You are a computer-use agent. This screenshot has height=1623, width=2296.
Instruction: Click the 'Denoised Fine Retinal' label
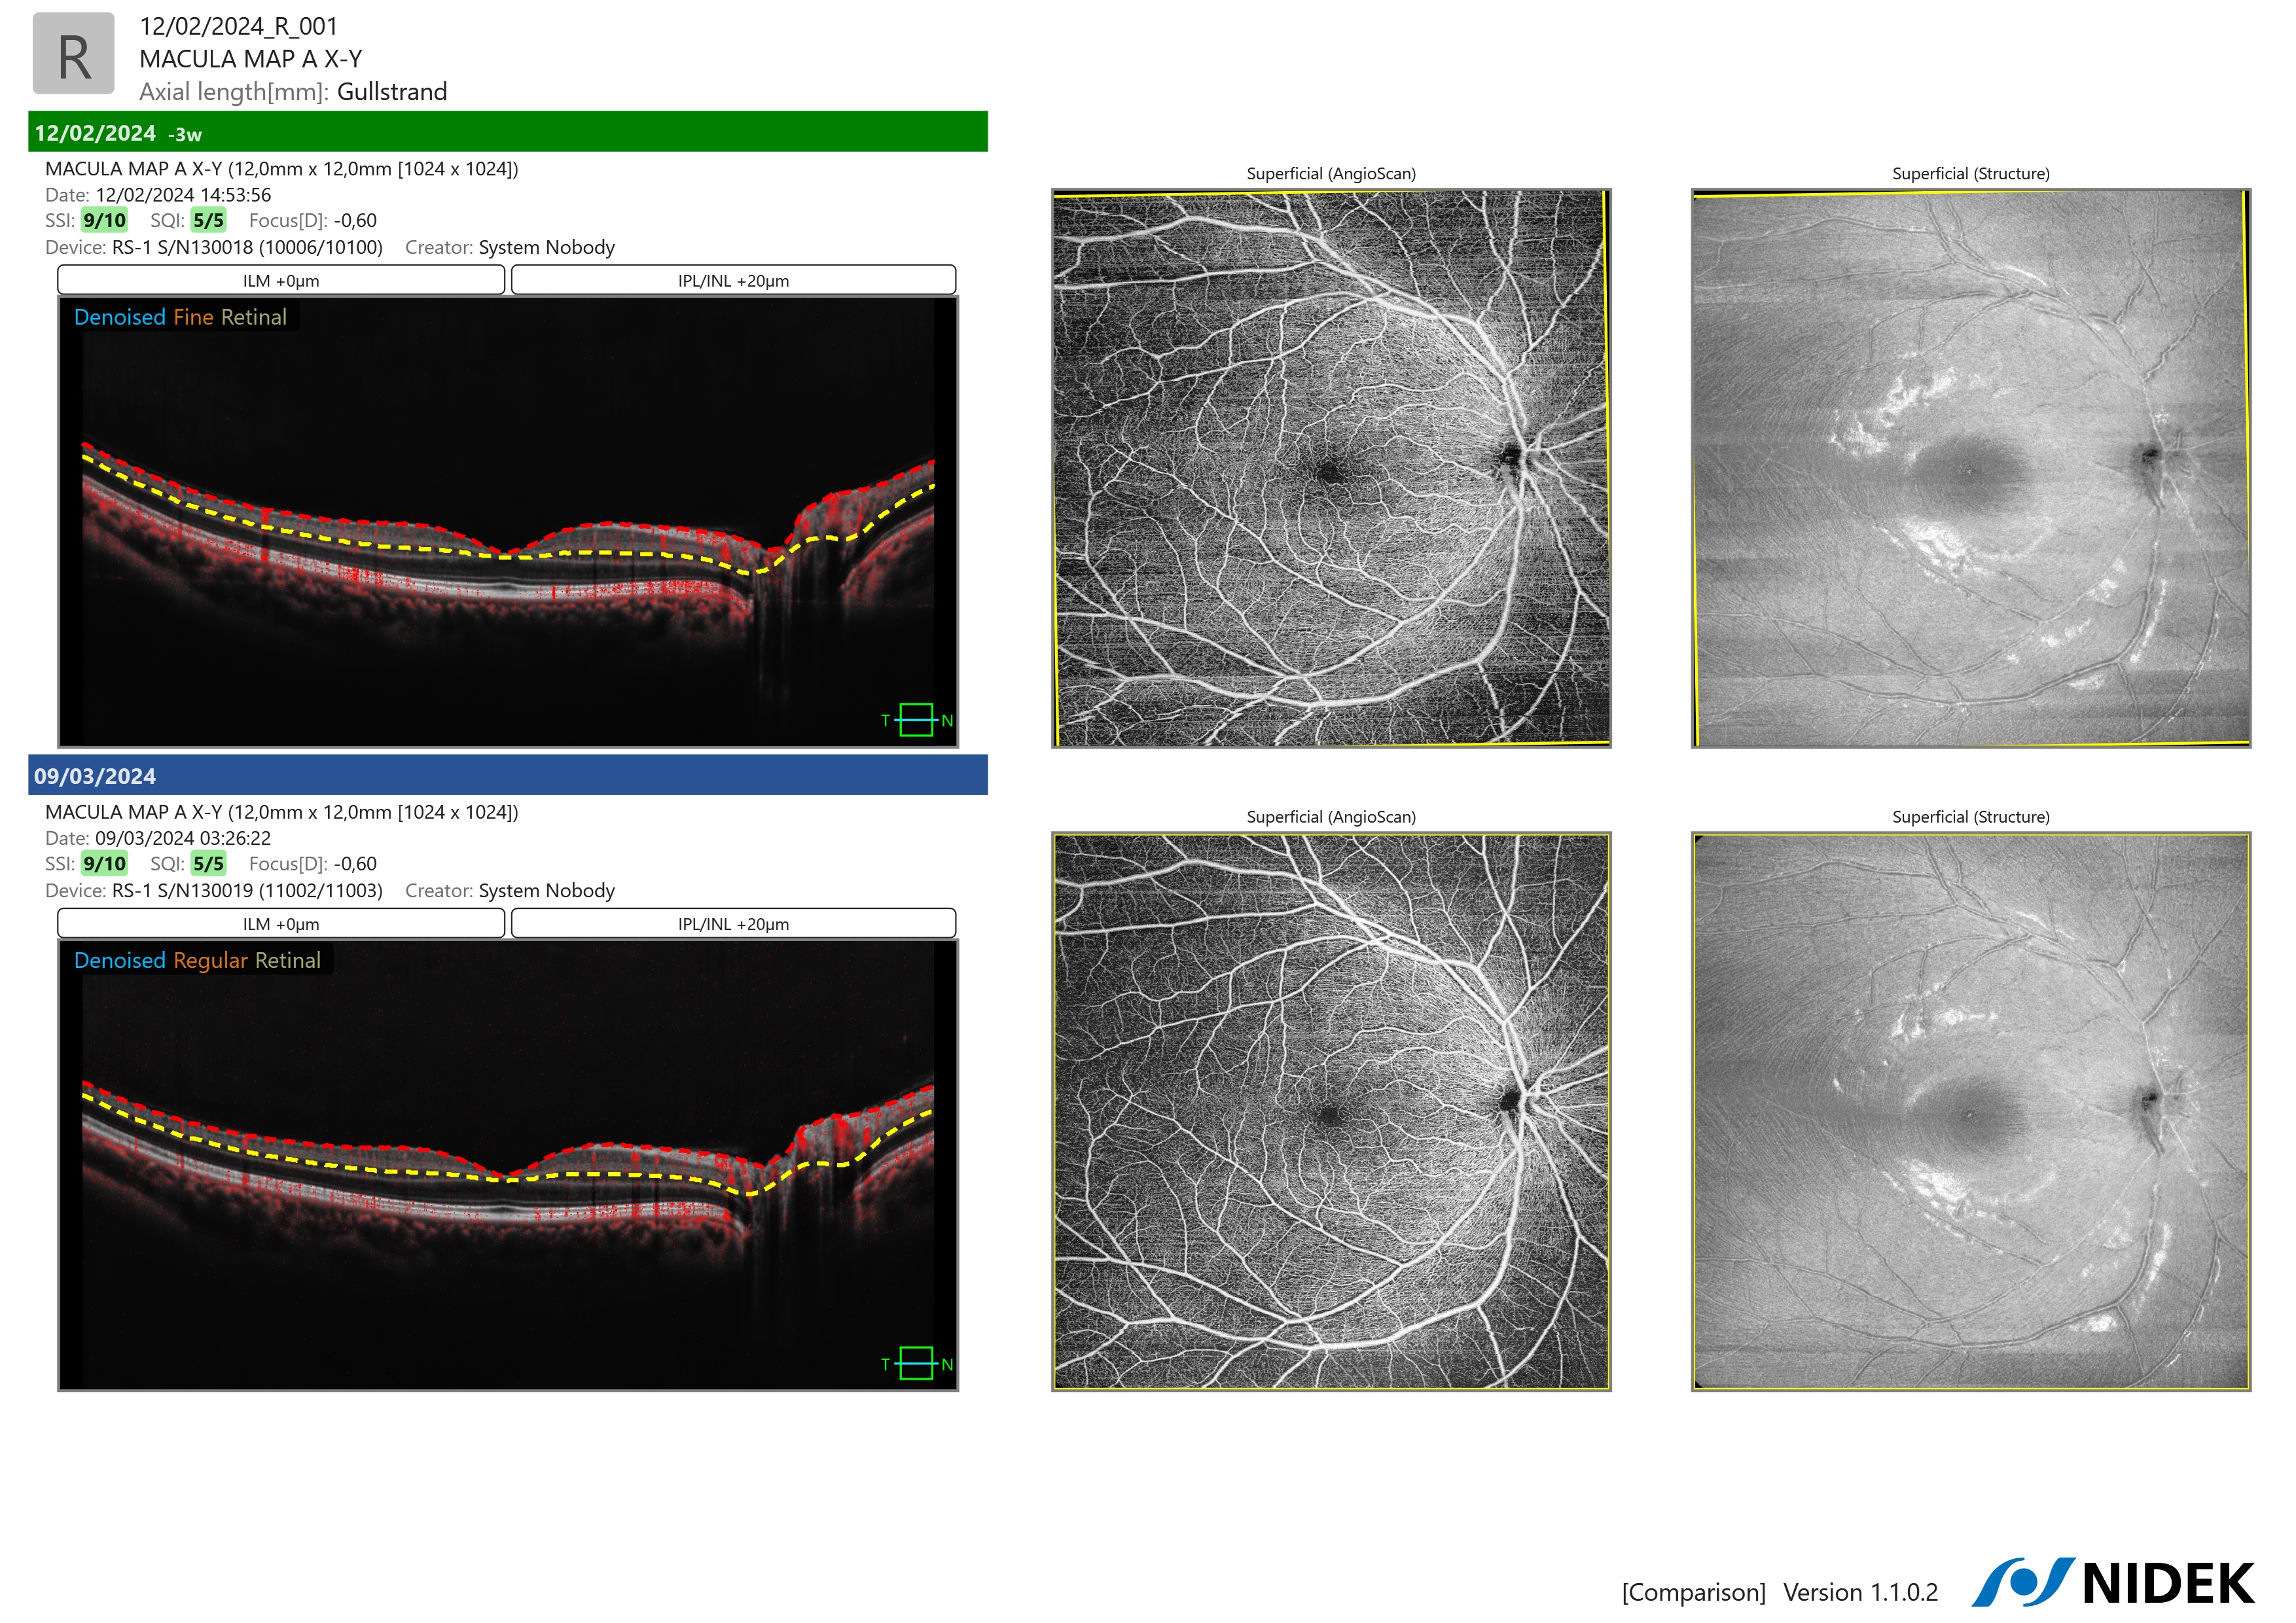click(x=180, y=317)
